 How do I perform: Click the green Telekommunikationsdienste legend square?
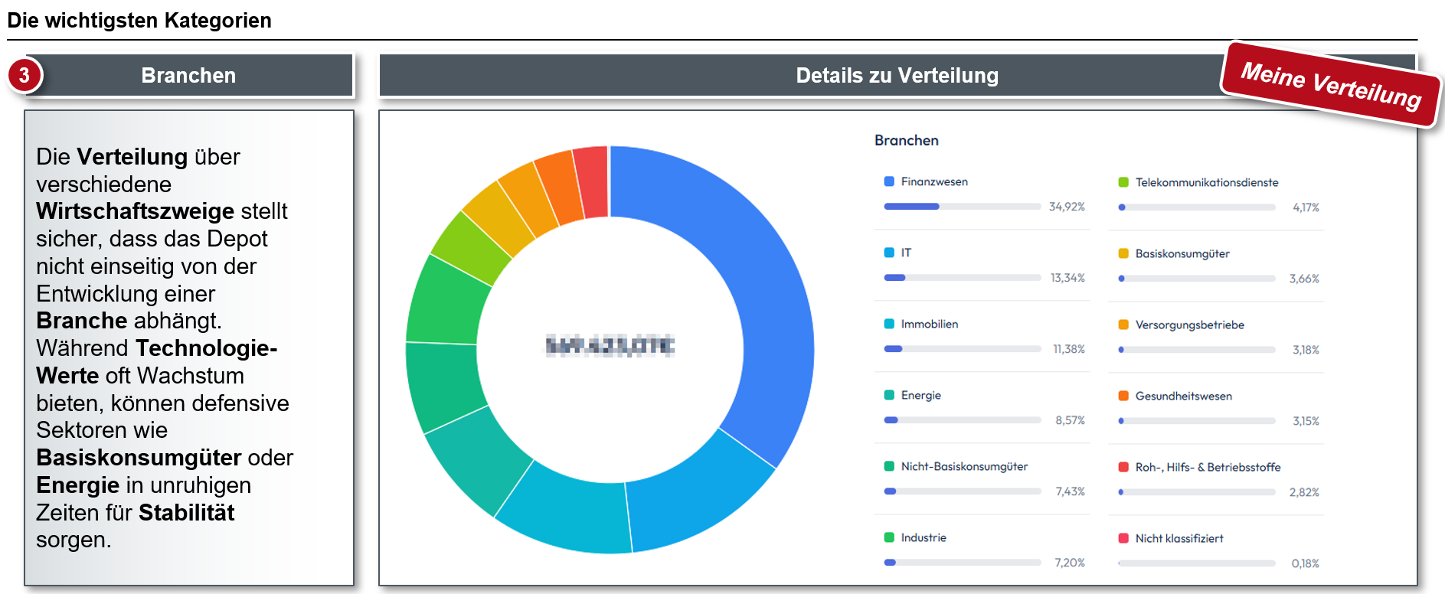coord(1123,182)
